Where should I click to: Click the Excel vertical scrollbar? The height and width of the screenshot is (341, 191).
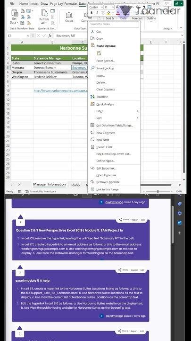pyautogui.click(x=184, y=109)
